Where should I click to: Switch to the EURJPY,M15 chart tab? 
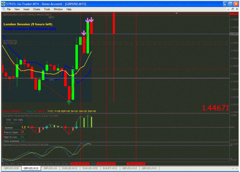pos(110,168)
